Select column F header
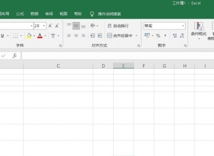The width and height of the screenshot is (214, 156). (x=144, y=66)
